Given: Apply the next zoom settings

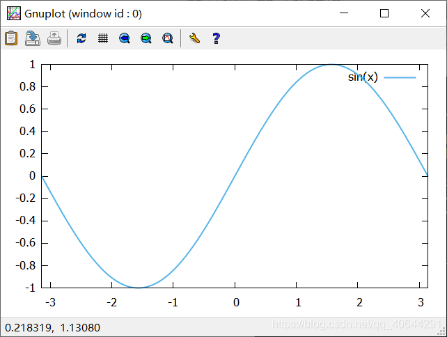Looking at the screenshot, I should [x=146, y=38].
